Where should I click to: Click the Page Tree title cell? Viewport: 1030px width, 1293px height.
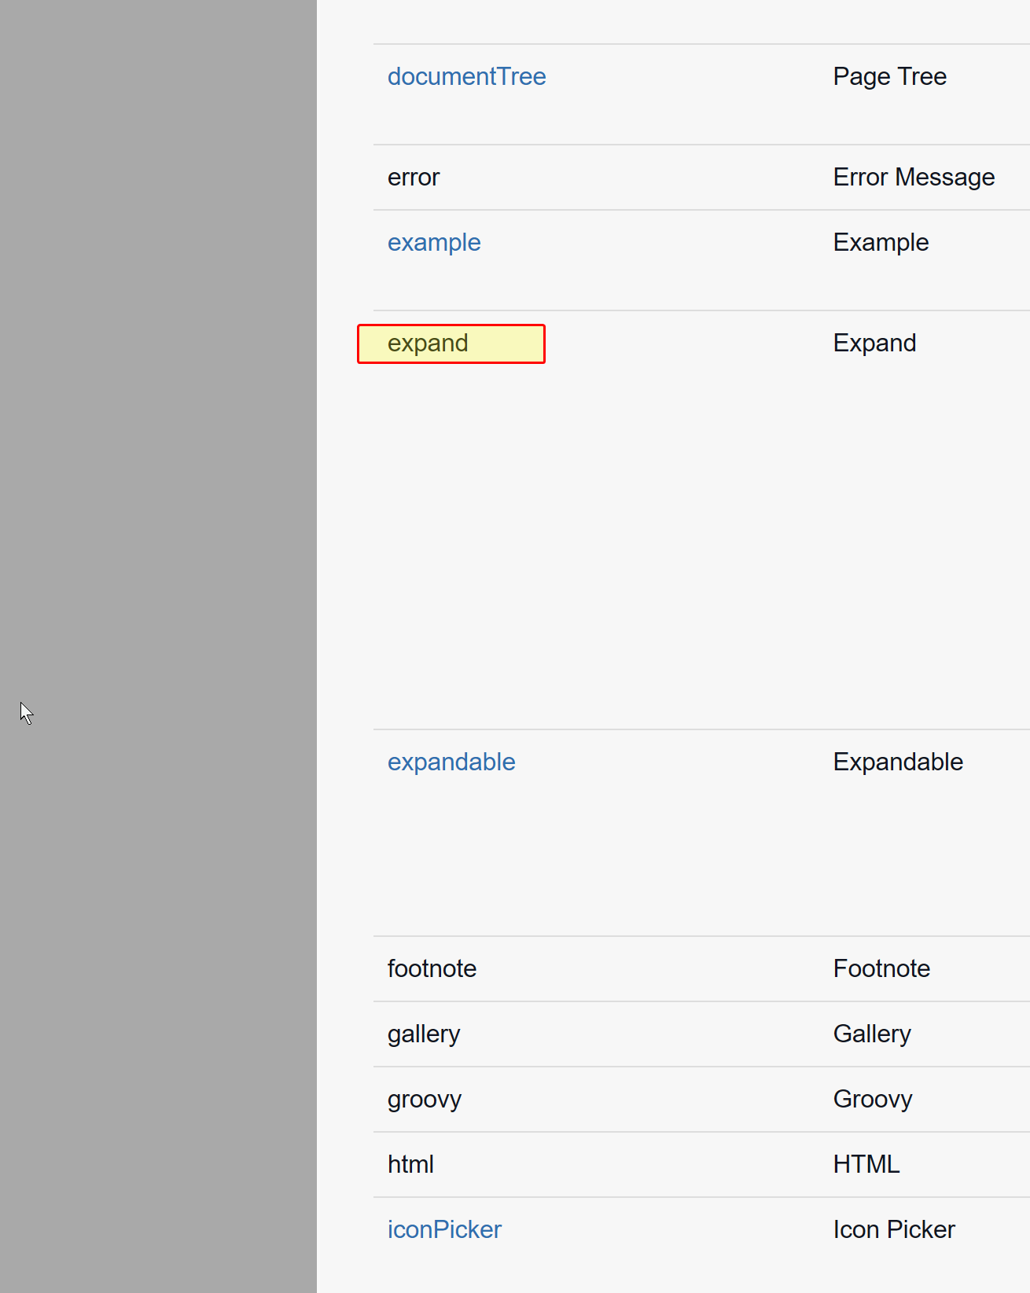tap(890, 76)
